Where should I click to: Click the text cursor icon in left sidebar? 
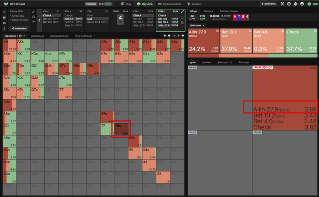(4, 28)
